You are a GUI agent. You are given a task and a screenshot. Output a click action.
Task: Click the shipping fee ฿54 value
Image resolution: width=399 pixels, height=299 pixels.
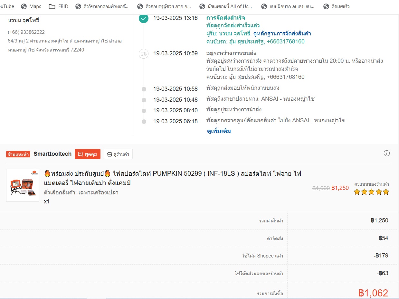[x=384, y=238]
